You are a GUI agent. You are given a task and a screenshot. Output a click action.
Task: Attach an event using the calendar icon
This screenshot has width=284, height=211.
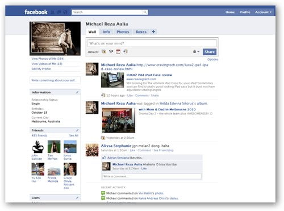click(118, 52)
